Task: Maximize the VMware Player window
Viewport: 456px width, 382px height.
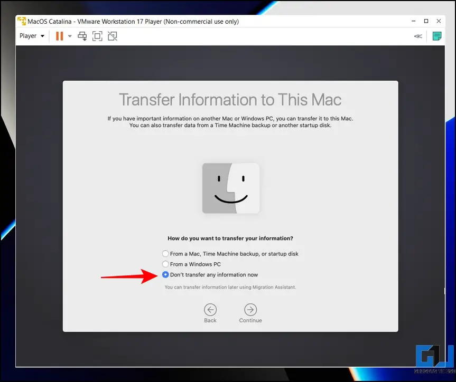Action: (426, 22)
